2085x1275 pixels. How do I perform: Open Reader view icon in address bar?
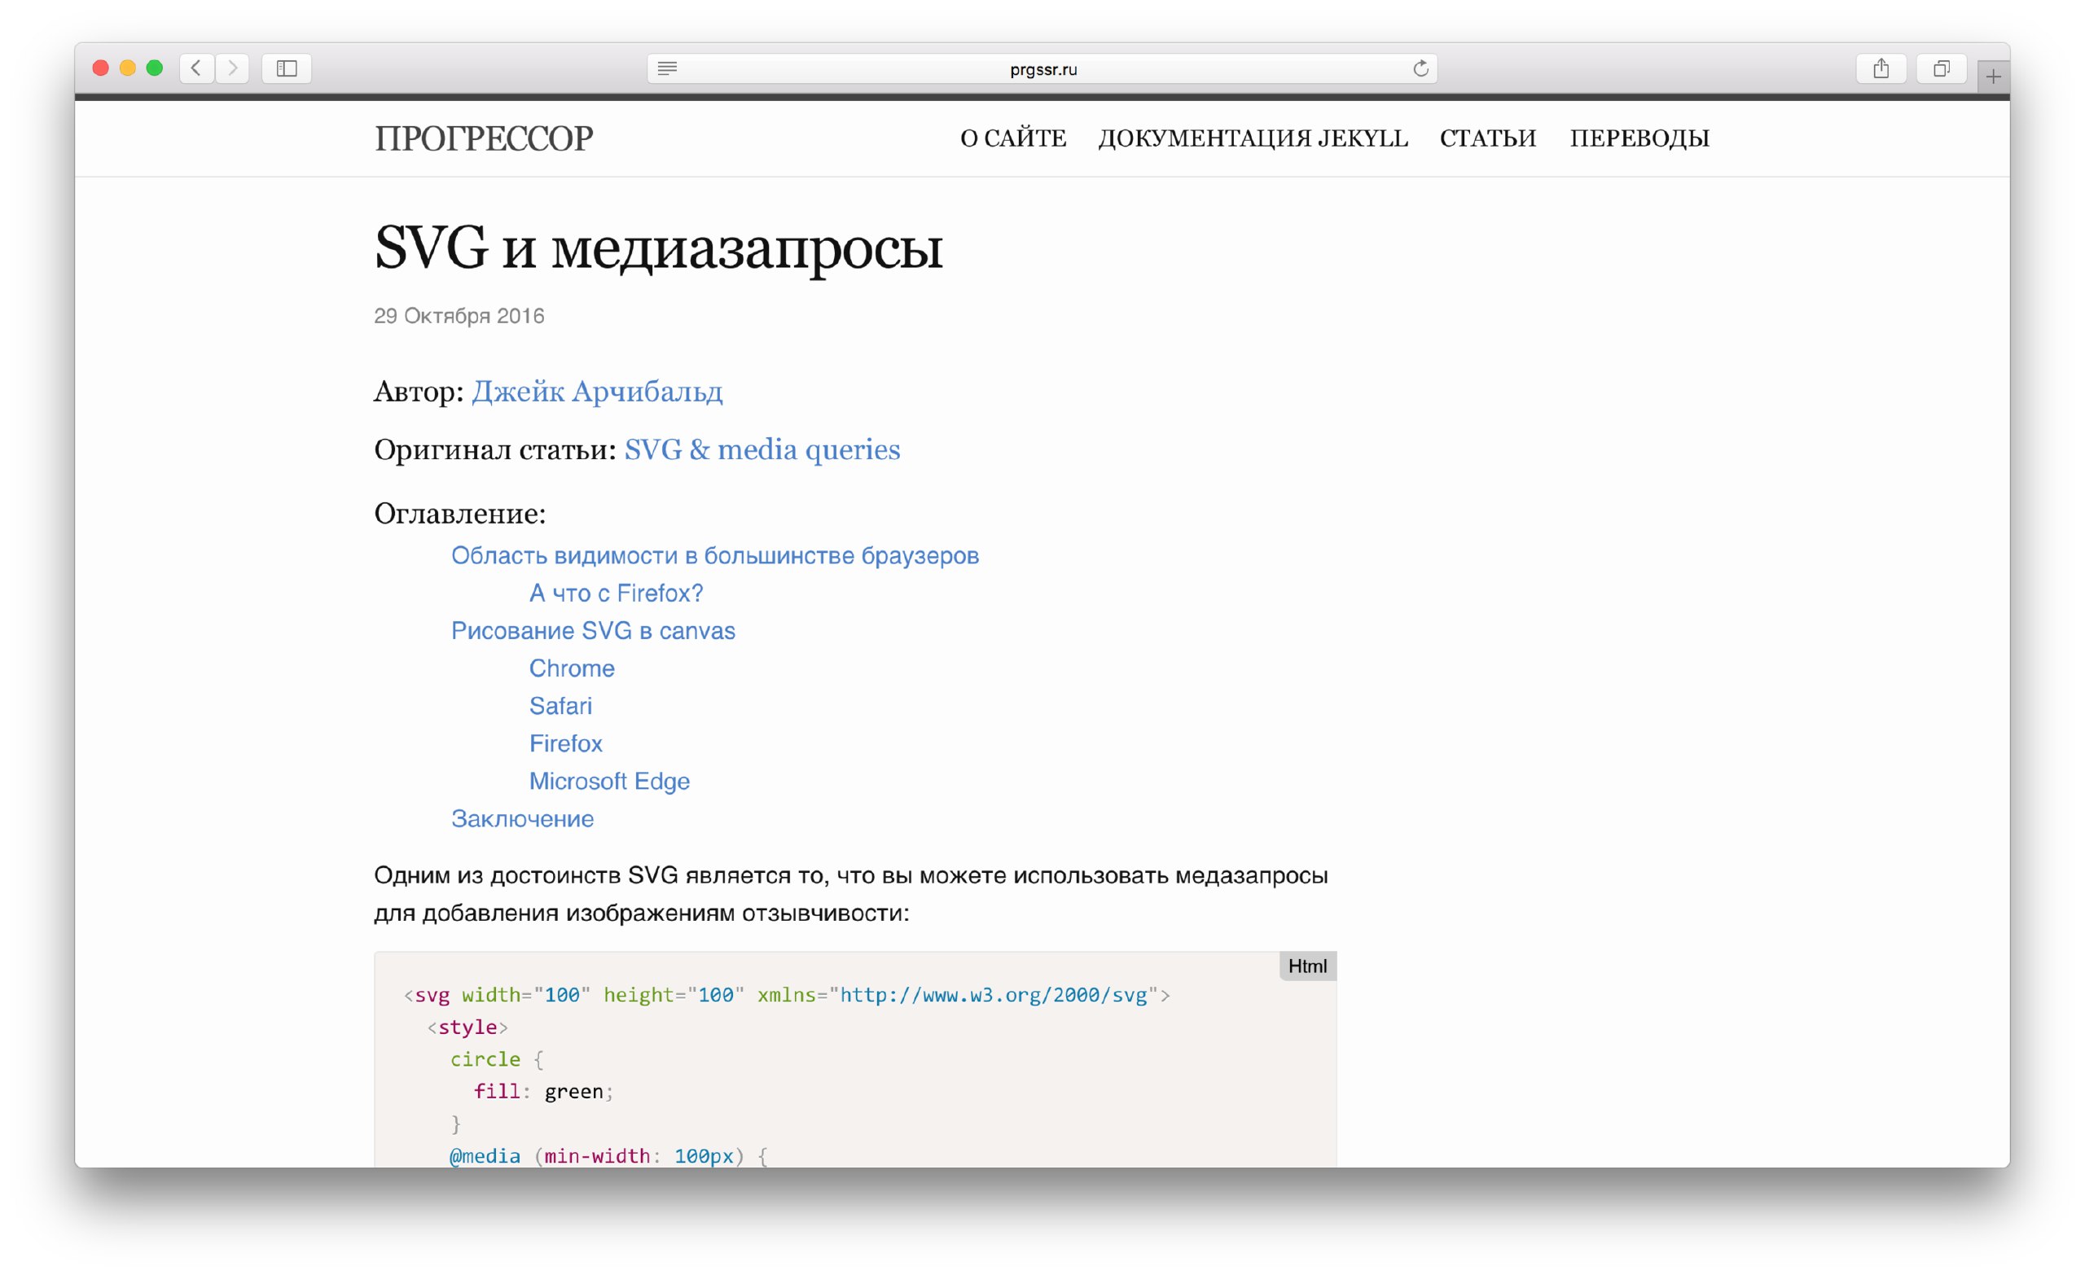pyautogui.click(x=668, y=68)
